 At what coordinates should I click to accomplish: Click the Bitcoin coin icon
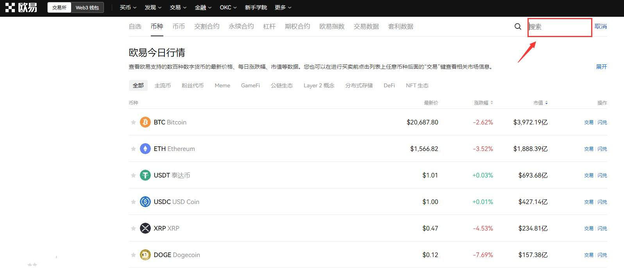point(145,122)
